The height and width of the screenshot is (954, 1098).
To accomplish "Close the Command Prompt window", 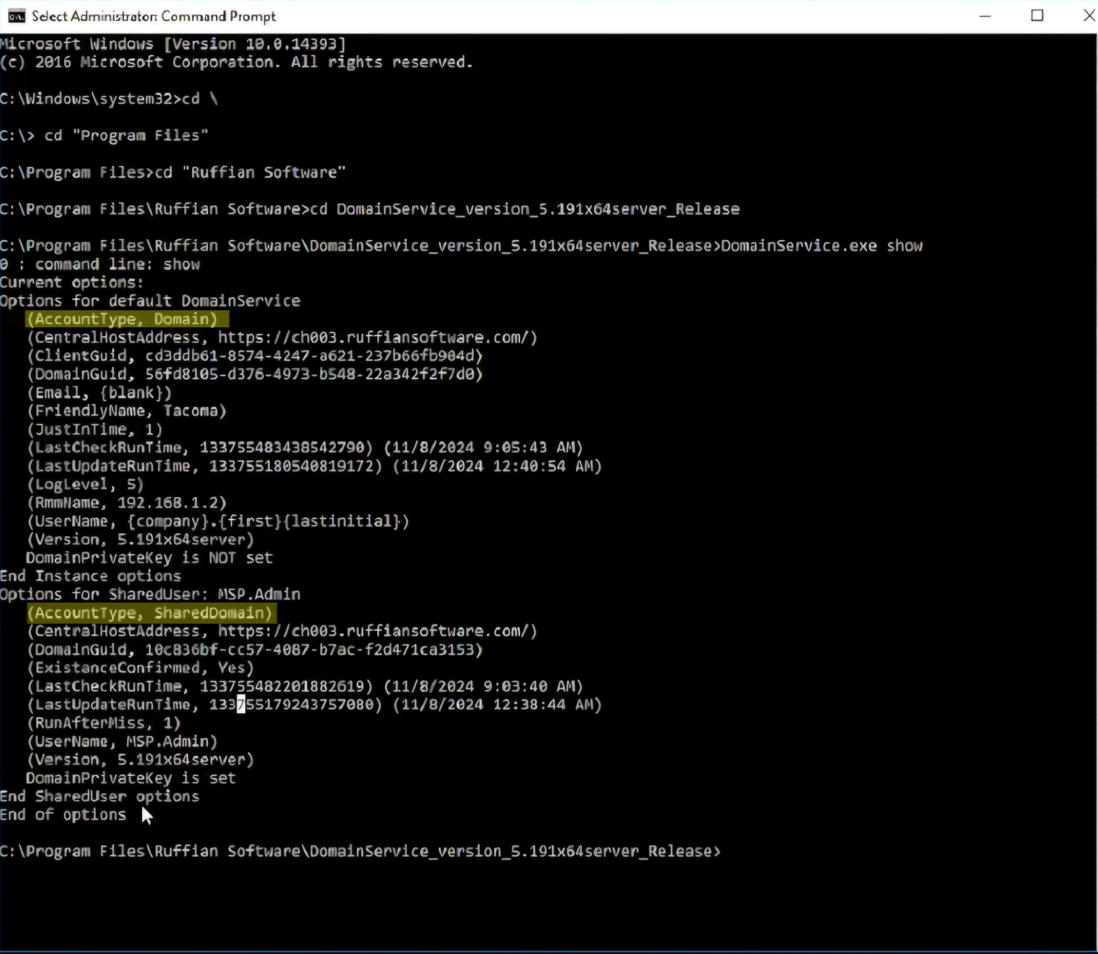I will point(1089,16).
